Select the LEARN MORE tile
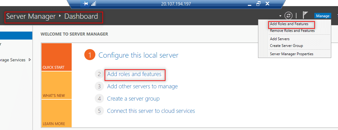The image size is (338, 130). click(x=57, y=113)
